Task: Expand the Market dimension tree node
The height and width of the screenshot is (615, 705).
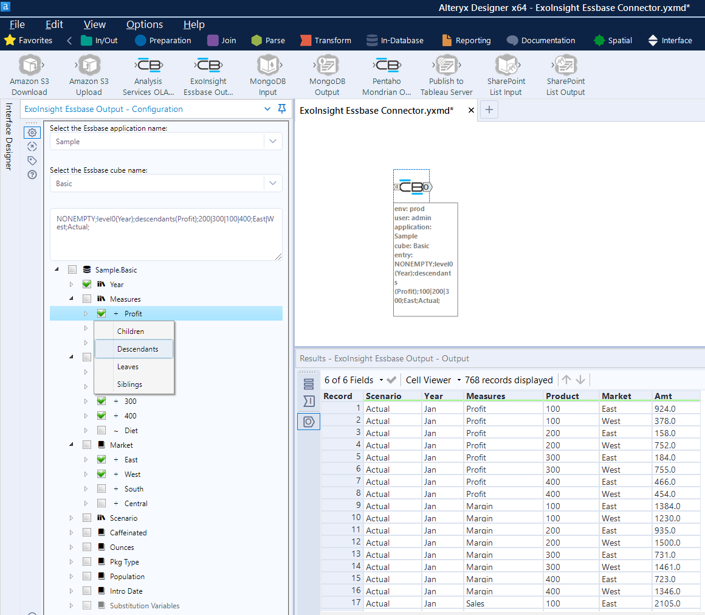Action: pyautogui.click(x=72, y=445)
